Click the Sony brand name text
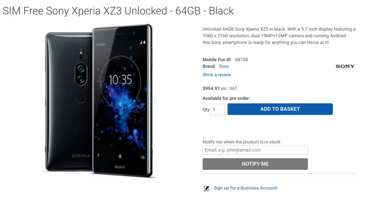Viewport: 368px width, 199px height. (x=224, y=67)
